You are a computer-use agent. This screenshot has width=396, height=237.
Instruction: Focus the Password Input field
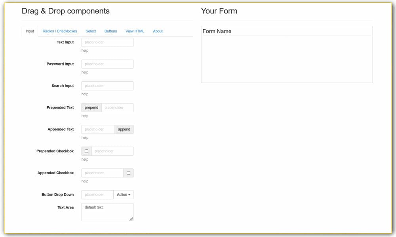107,64
